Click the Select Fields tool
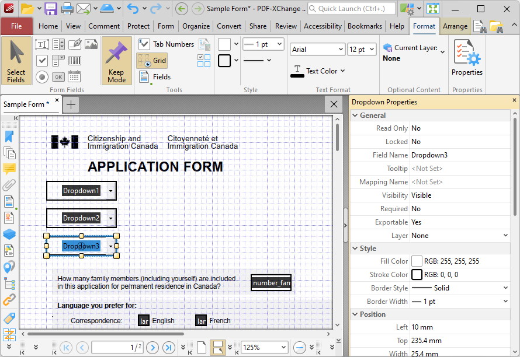The width and height of the screenshot is (520, 357). click(16, 61)
